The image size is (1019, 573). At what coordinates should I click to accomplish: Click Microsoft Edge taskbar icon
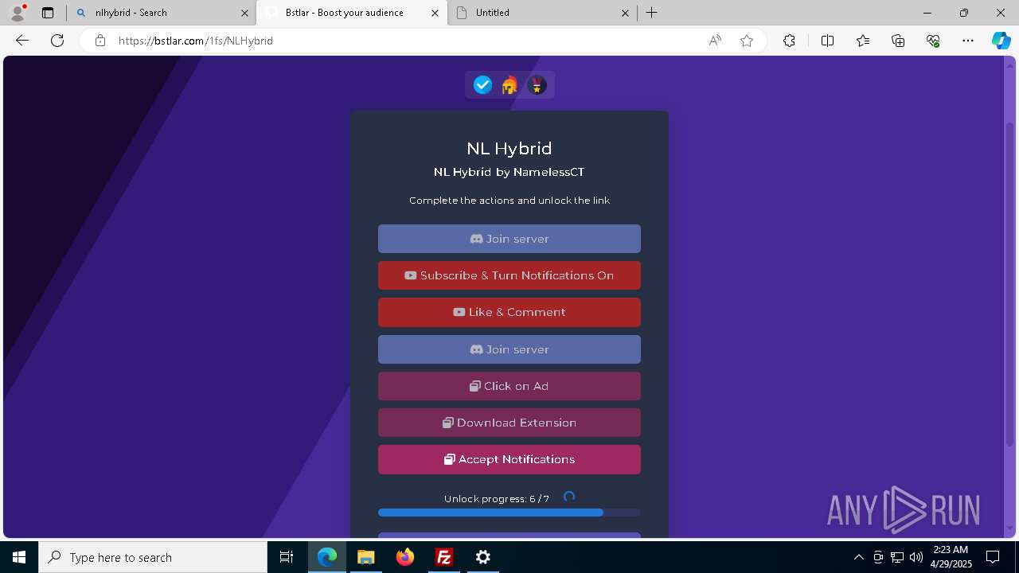coord(327,557)
